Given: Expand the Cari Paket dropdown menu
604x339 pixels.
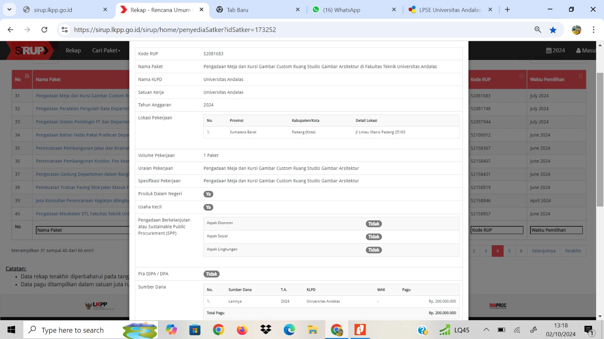Looking at the screenshot, I should click(106, 50).
